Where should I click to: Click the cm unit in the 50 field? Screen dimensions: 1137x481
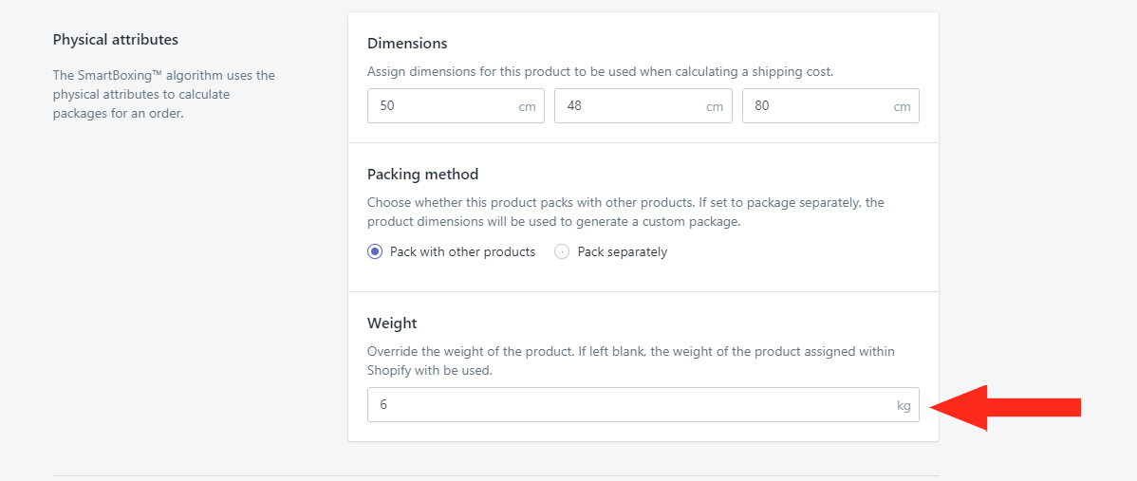(527, 106)
